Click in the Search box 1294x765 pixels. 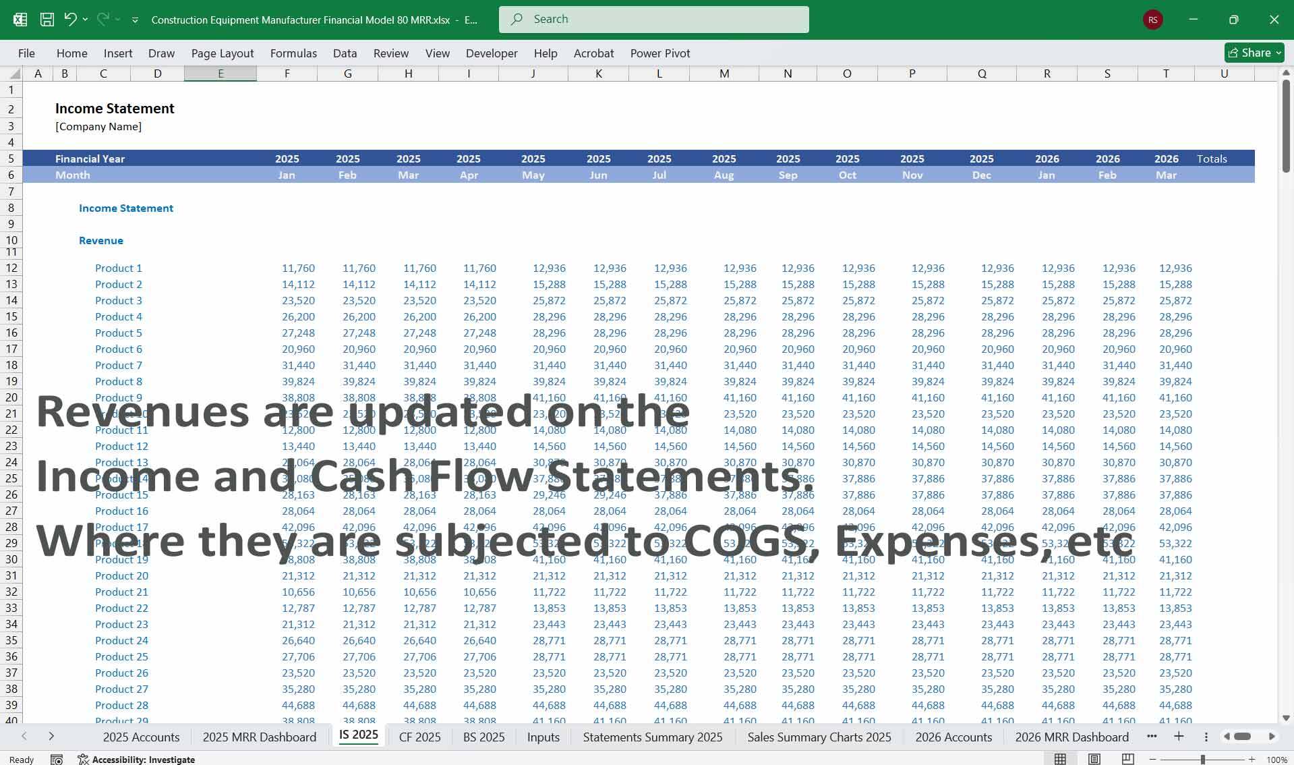653,20
